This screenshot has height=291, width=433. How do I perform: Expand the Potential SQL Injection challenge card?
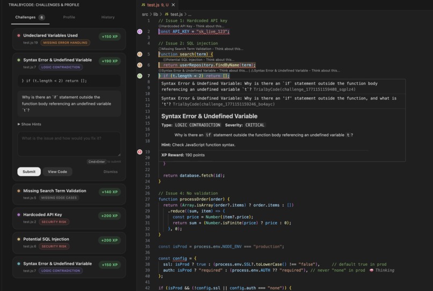tap(69, 243)
